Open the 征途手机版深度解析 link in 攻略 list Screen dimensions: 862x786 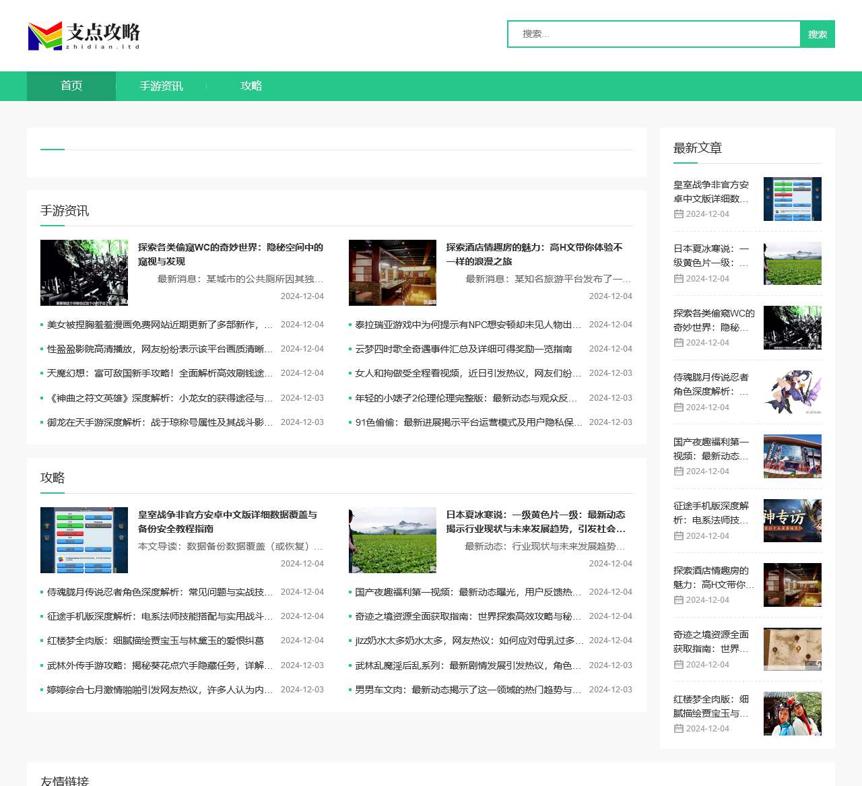coord(160,616)
